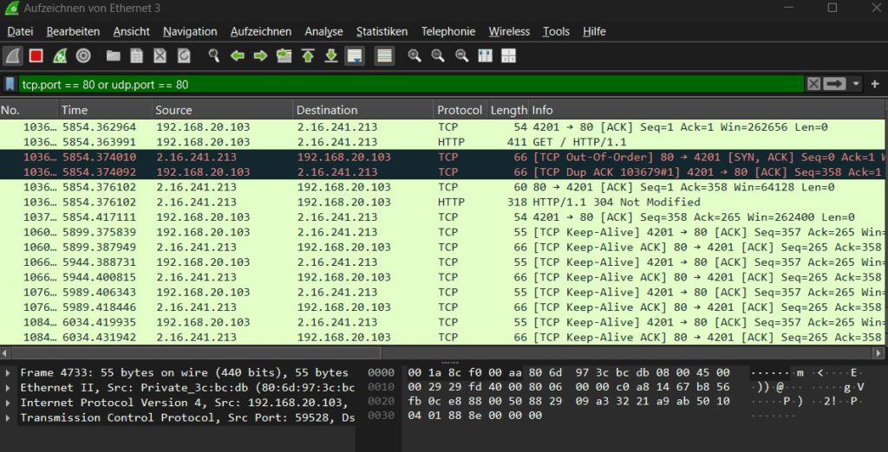Go forward in packet history, right arrow
888x452 pixels.
tap(260, 56)
